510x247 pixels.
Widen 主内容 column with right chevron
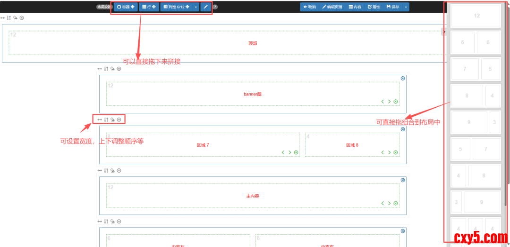pyautogui.click(x=389, y=203)
